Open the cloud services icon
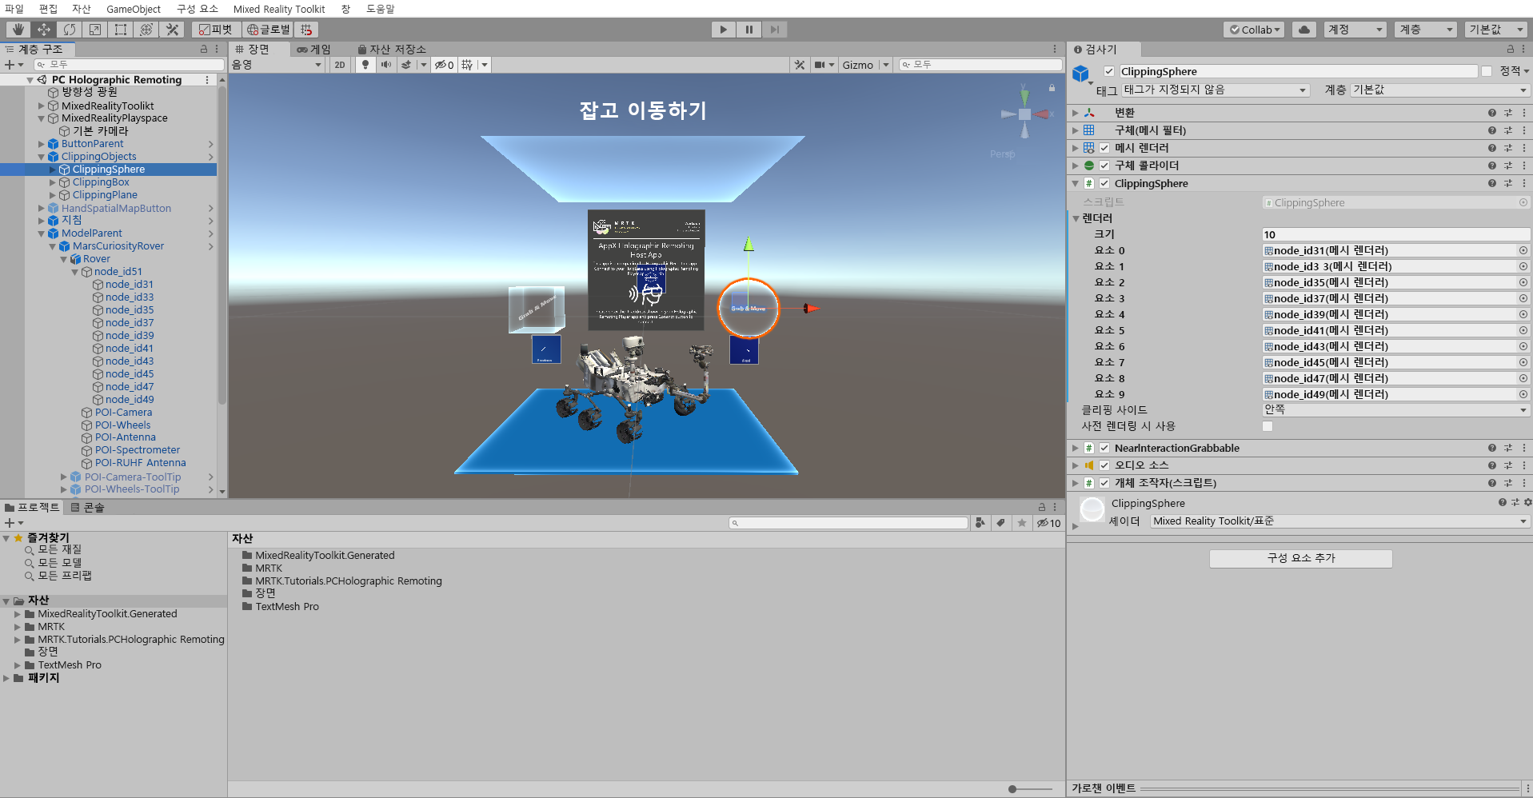Image resolution: width=1533 pixels, height=798 pixels. coord(1304,30)
